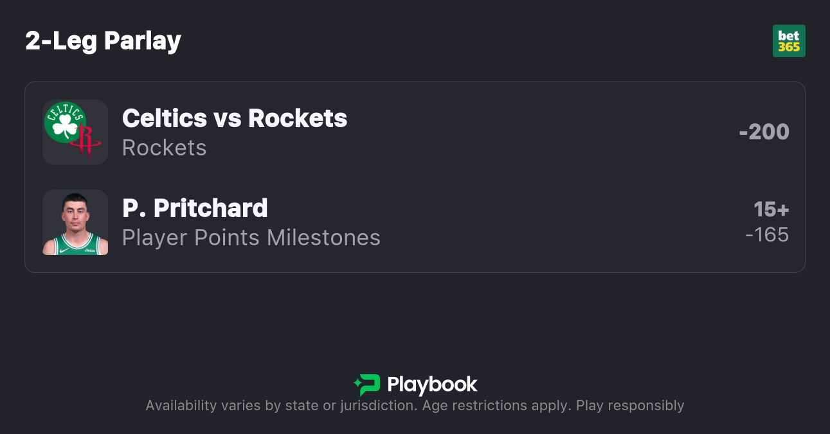Click the word Rockets in the bold matchup title
The width and height of the screenshot is (830, 434).
[x=298, y=118]
